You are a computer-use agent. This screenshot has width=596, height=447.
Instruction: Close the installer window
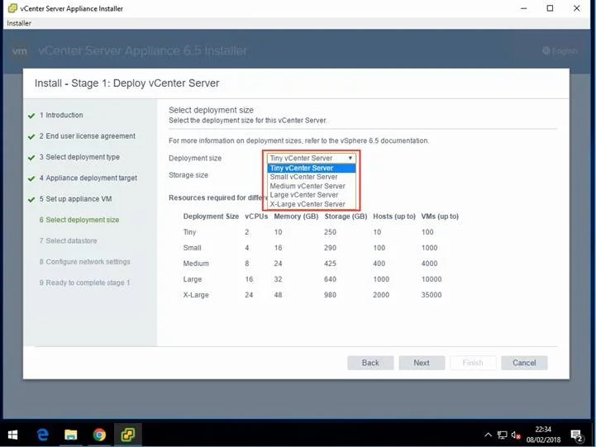tap(577, 8)
